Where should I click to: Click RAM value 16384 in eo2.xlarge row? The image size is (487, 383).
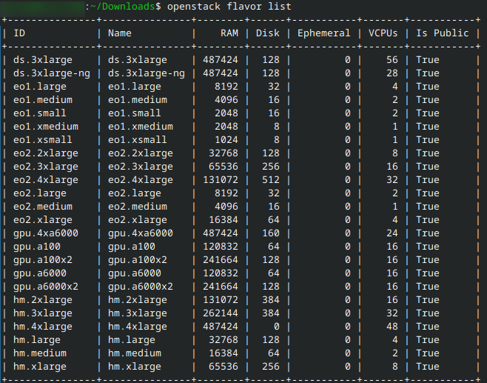[x=224, y=220]
